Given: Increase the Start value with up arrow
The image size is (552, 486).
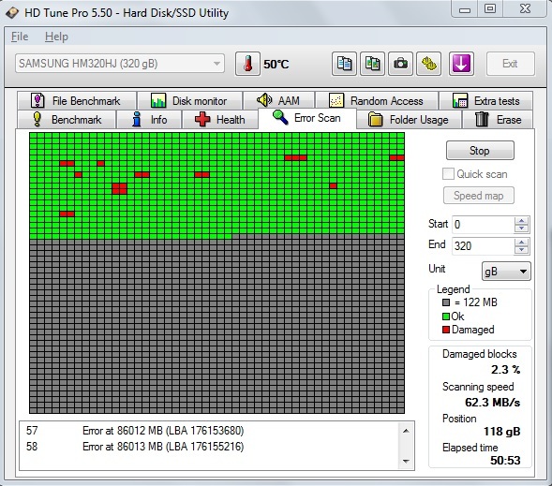Looking at the screenshot, I should (521, 221).
